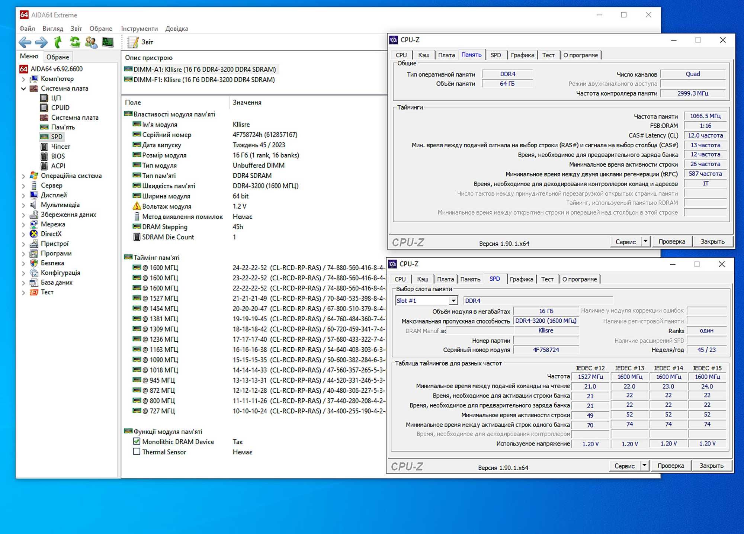Image resolution: width=744 pixels, height=534 pixels.
Task: Collapse the Системна плата tree node
Action: click(x=23, y=89)
